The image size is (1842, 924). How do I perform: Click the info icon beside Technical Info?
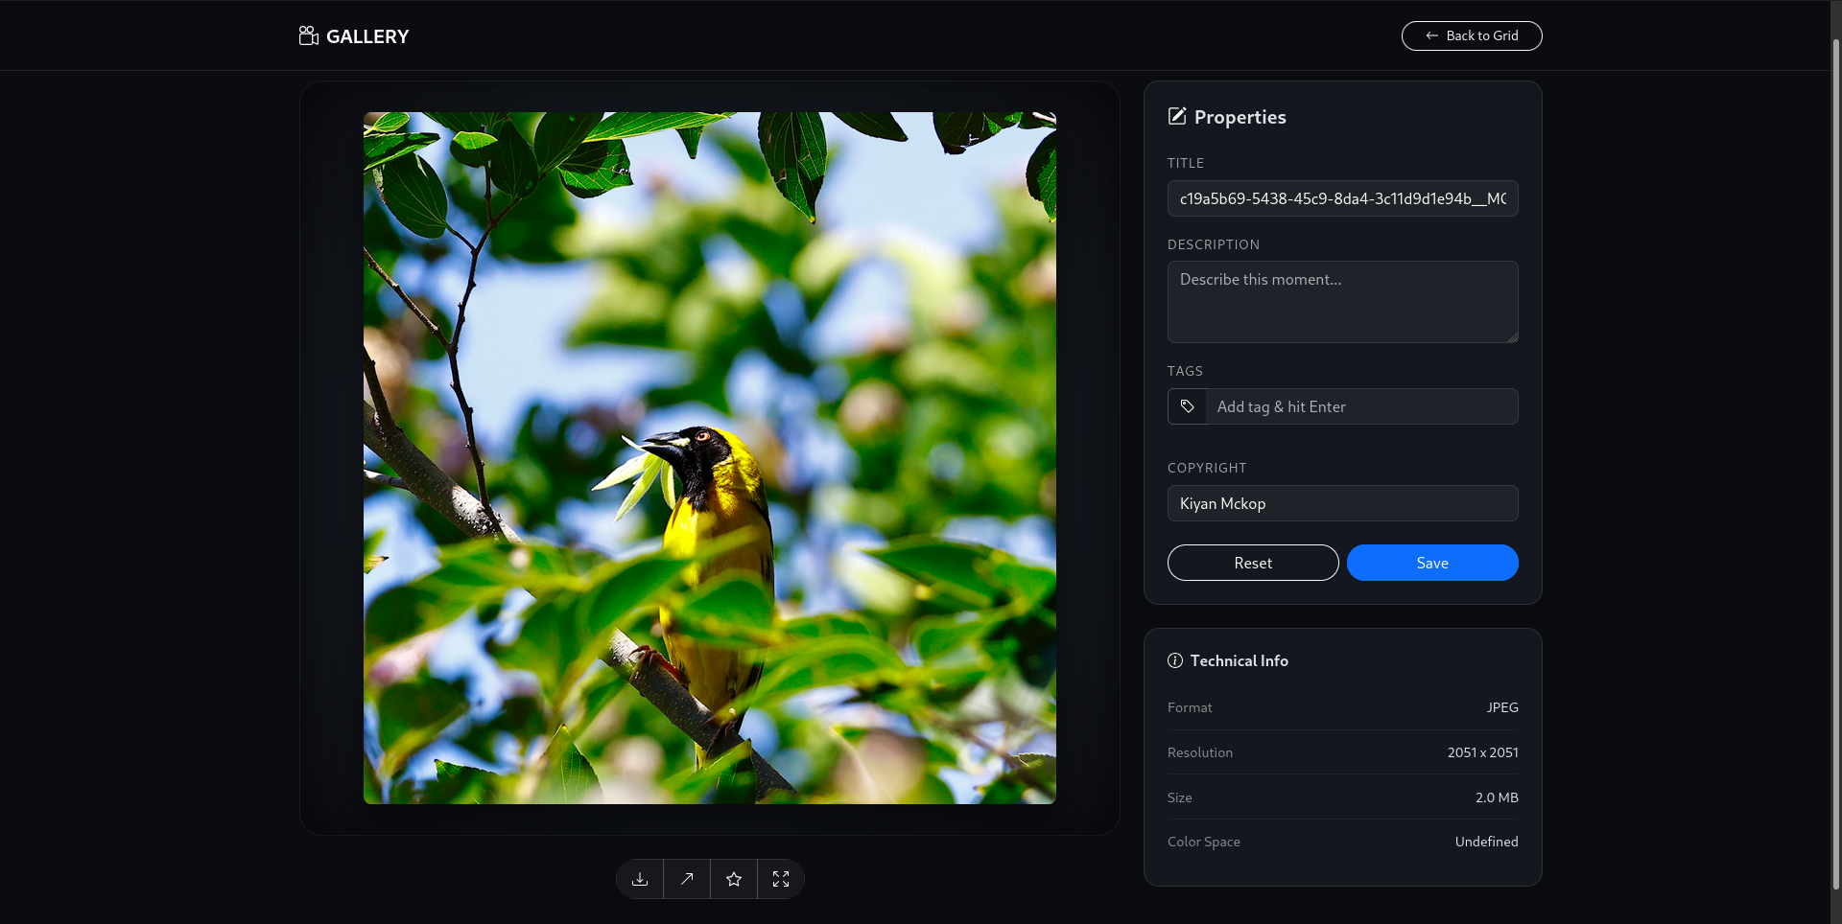coord(1174,660)
